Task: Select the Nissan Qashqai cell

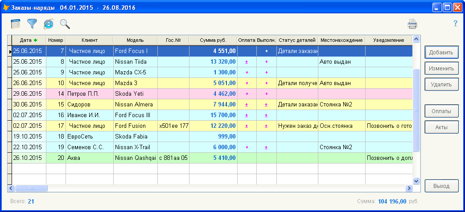Action: pyautogui.click(x=135, y=158)
